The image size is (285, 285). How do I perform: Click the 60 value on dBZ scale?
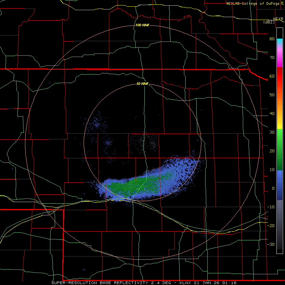(x=272, y=76)
